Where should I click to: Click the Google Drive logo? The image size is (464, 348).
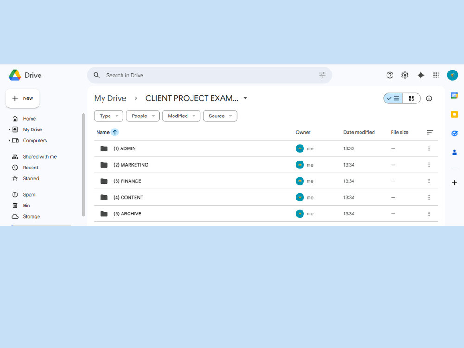coord(15,75)
